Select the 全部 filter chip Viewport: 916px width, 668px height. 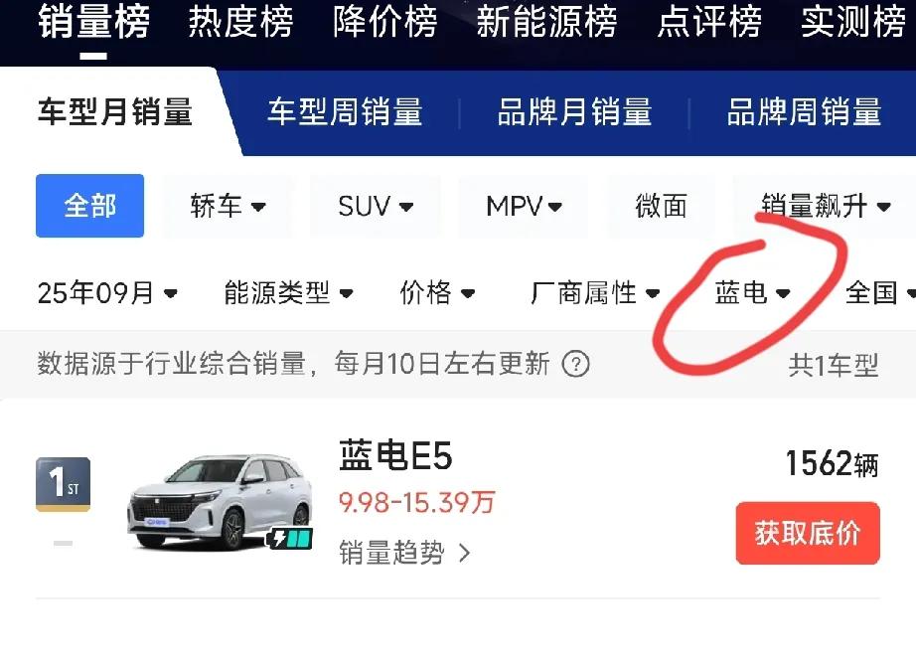90,206
